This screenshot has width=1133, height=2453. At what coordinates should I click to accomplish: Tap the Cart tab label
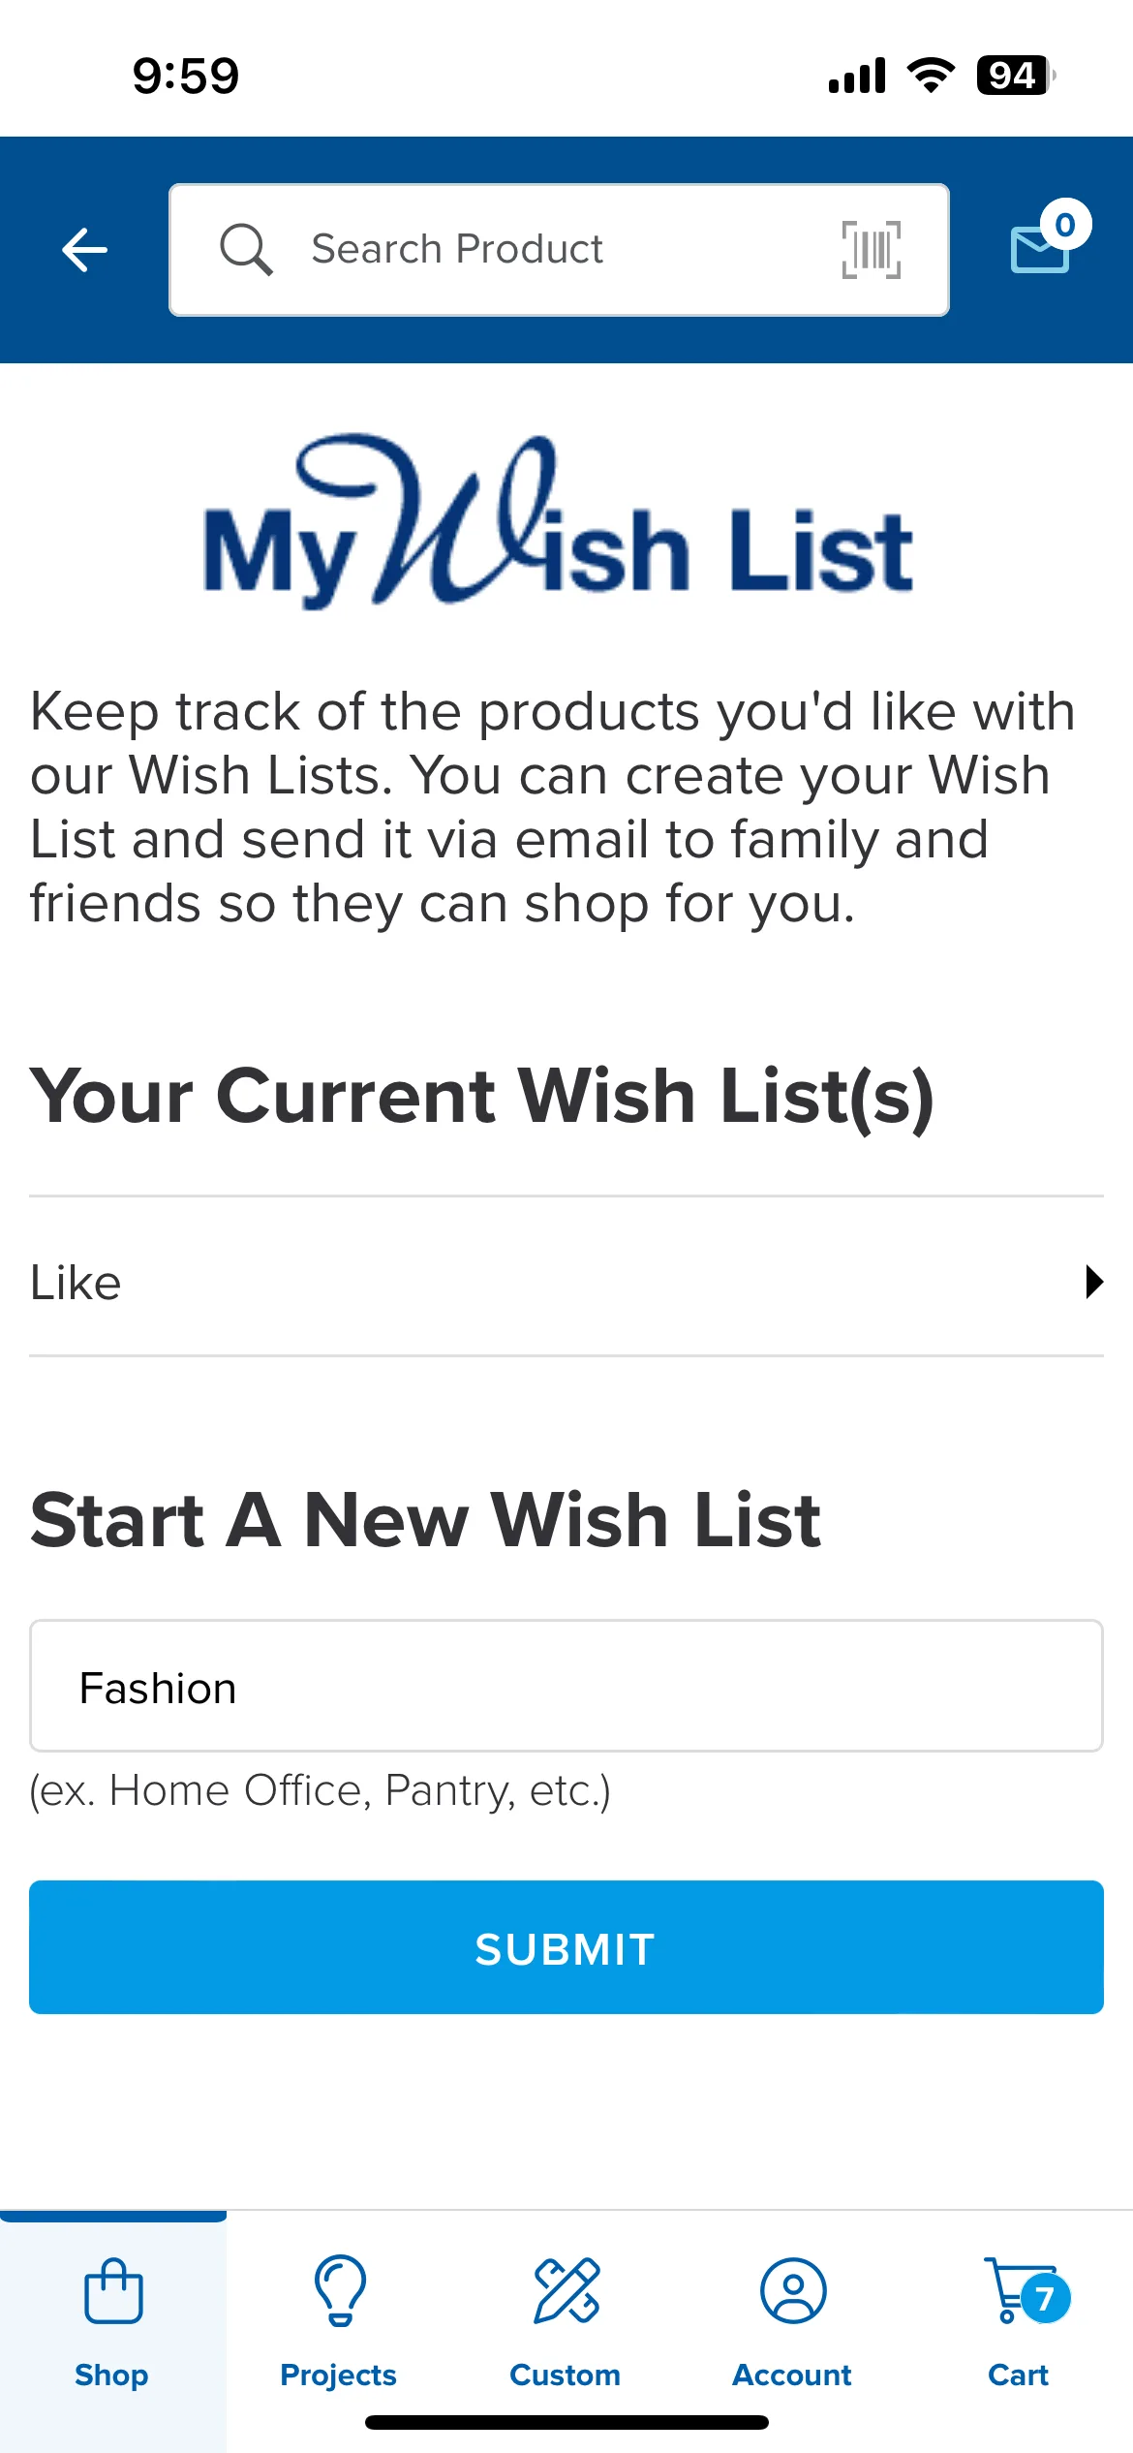coord(1019,2375)
